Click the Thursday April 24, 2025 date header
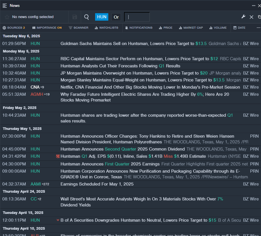The image size is (261, 236). [x=24, y=192]
